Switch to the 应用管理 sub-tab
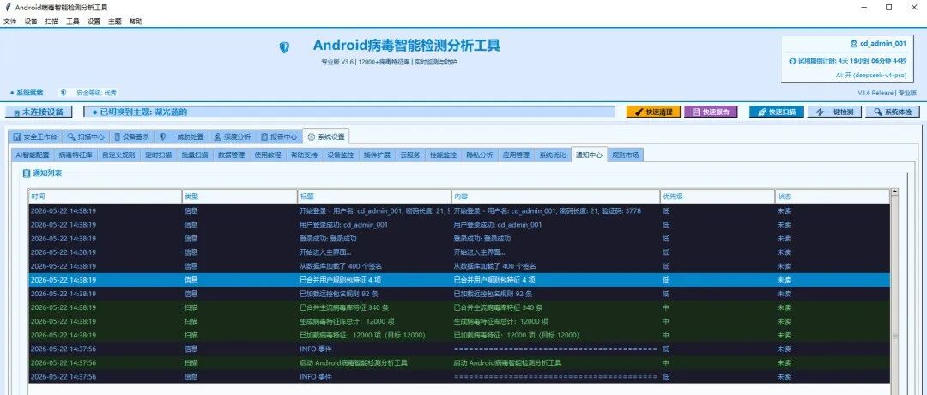This screenshot has width=927, height=395. pyautogui.click(x=516, y=155)
